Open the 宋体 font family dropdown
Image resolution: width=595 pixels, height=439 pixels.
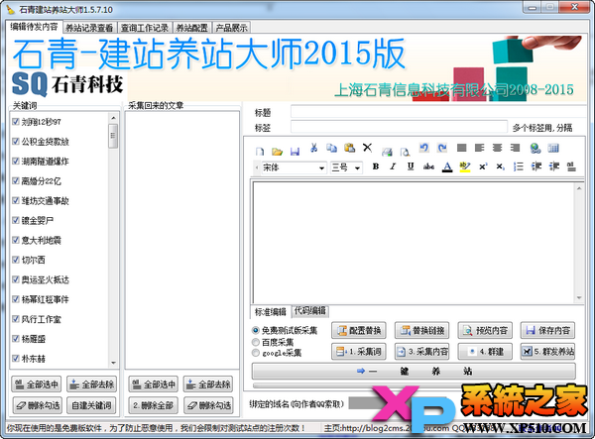[x=321, y=167]
